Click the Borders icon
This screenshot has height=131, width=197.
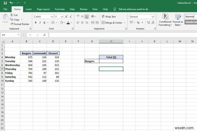[53, 23]
